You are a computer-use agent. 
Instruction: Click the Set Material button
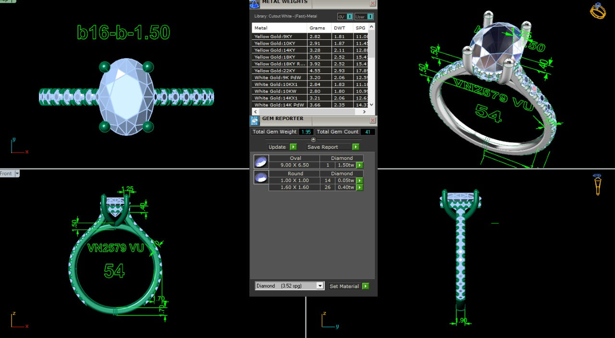tap(344, 286)
